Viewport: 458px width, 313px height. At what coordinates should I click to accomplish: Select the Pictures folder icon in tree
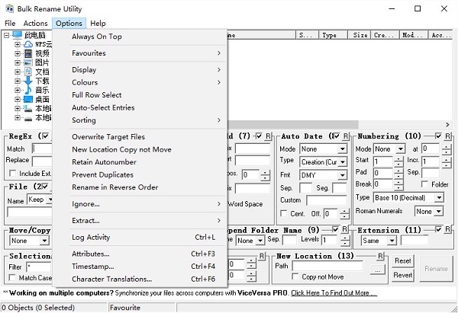(x=28, y=62)
